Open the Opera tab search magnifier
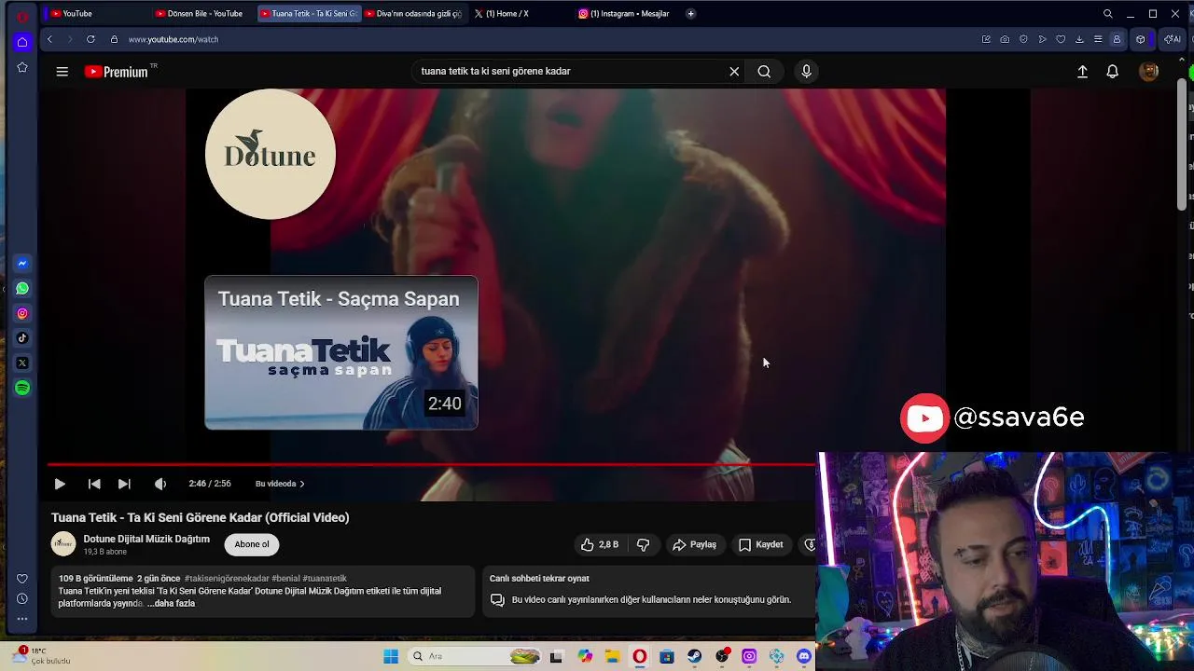Image resolution: width=1194 pixels, height=671 pixels. point(1107,13)
